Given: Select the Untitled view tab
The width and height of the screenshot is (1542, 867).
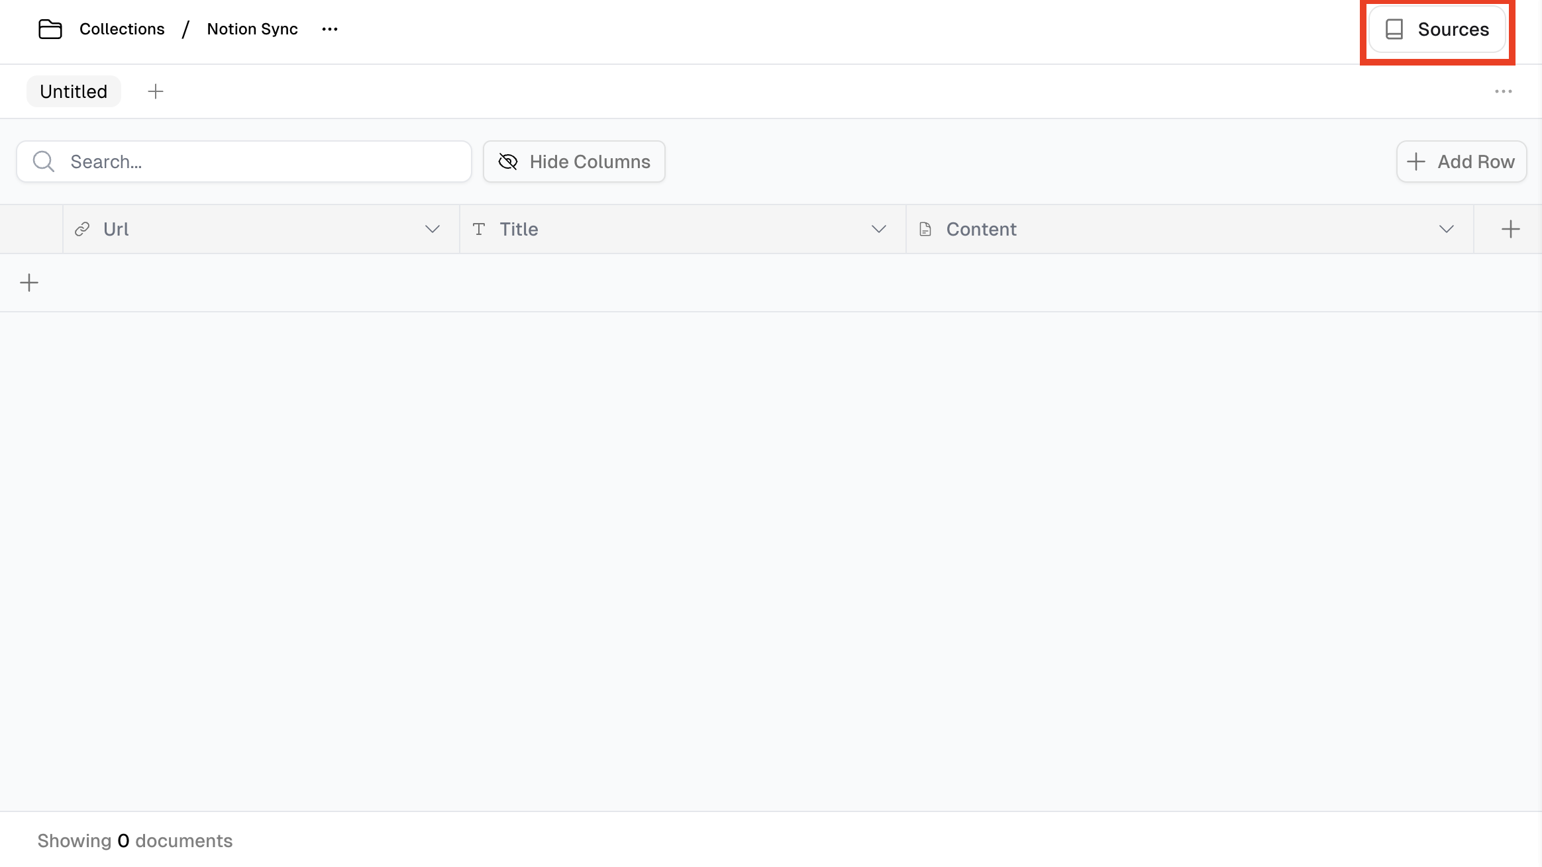Looking at the screenshot, I should click(x=74, y=91).
